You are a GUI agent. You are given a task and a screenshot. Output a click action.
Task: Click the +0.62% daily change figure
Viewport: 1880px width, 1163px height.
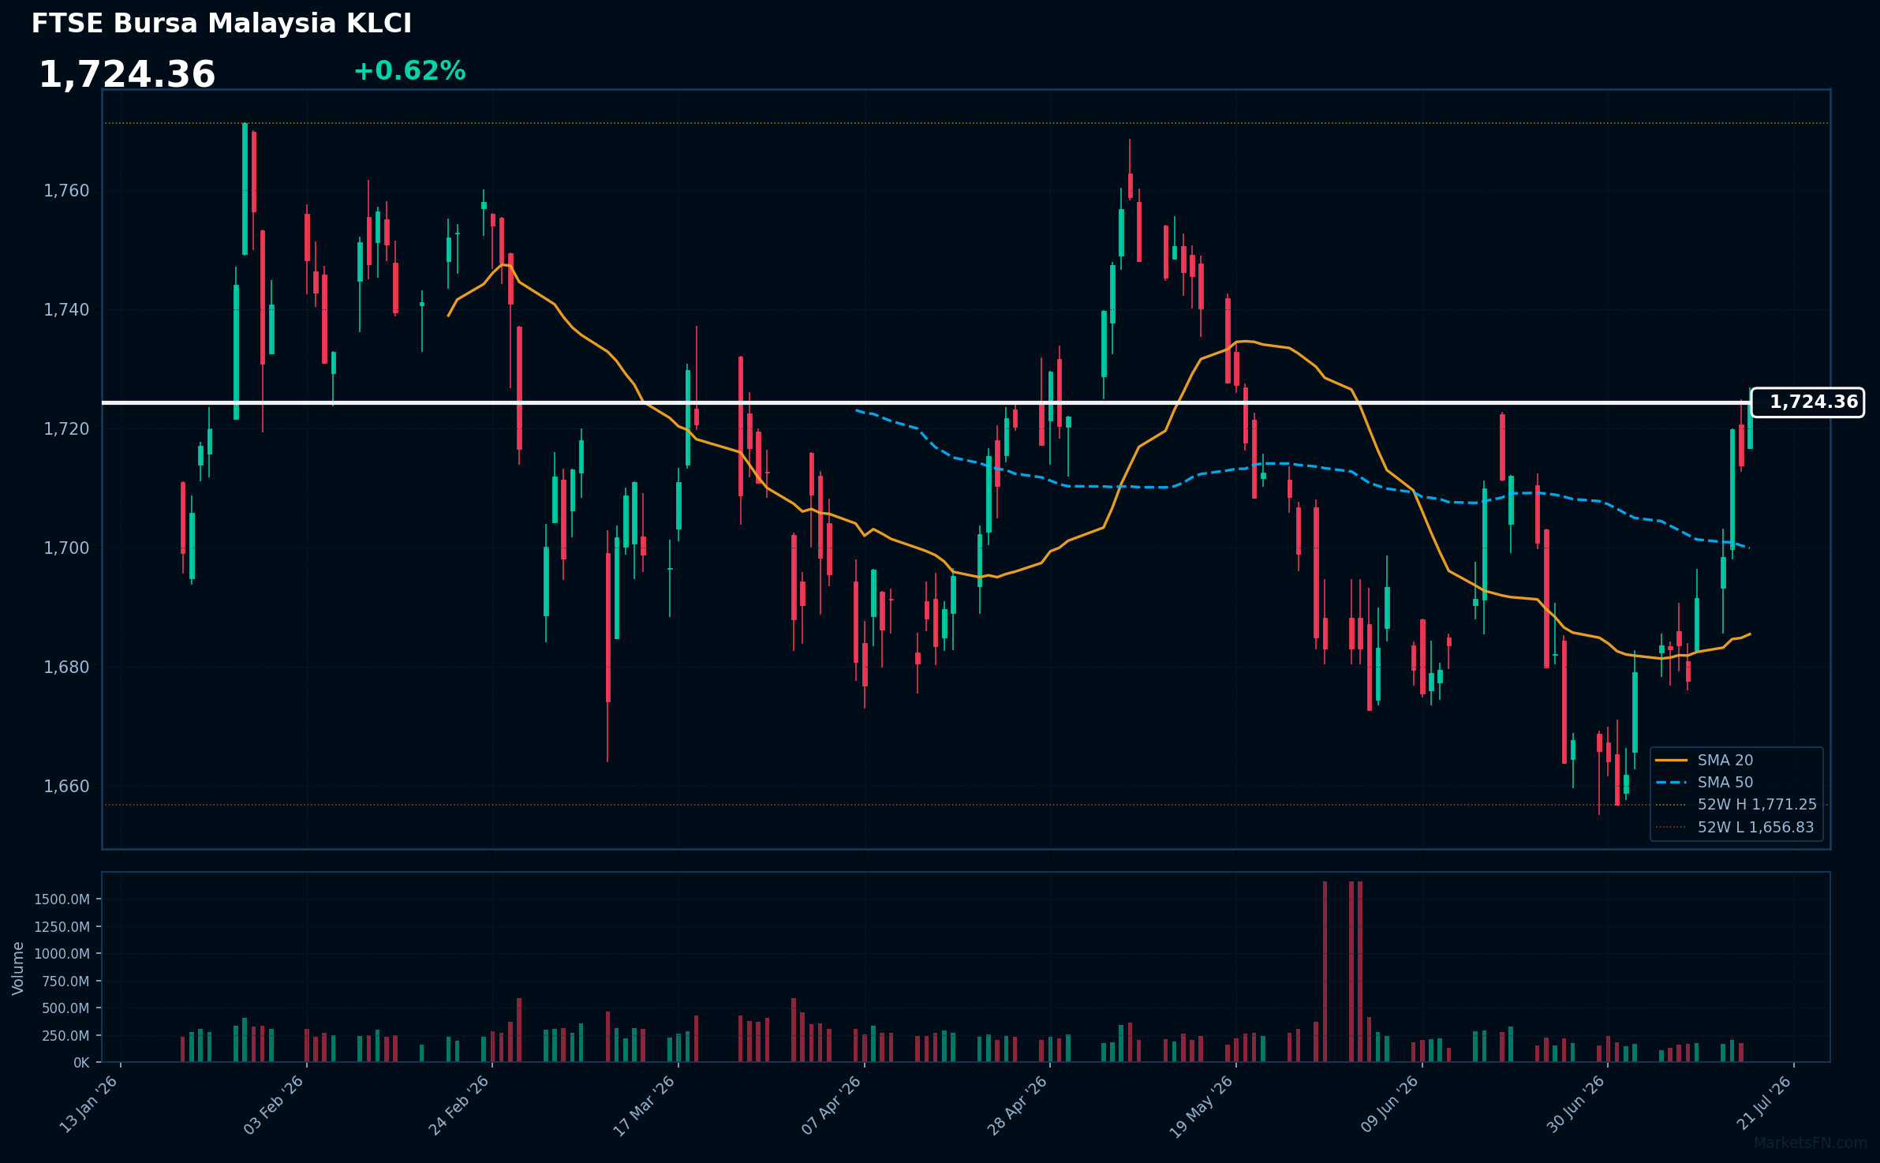(x=409, y=71)
